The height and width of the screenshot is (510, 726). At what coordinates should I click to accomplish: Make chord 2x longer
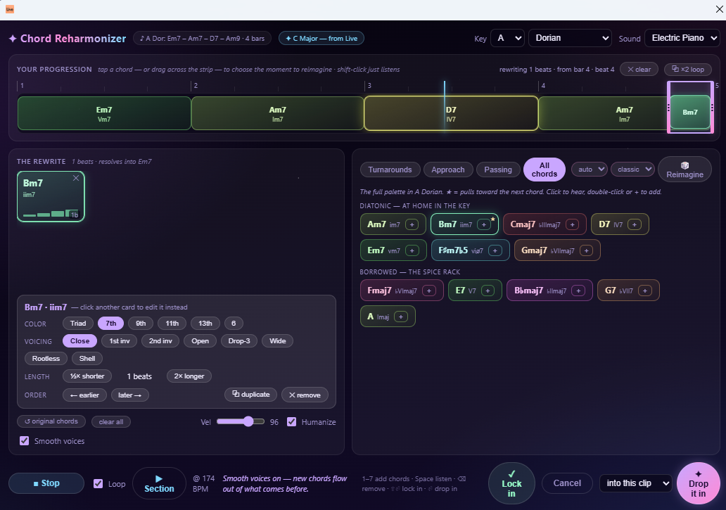tap(189, 376)
